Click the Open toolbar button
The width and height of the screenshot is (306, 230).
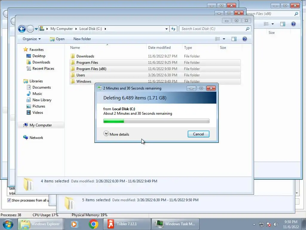(57, 39)
